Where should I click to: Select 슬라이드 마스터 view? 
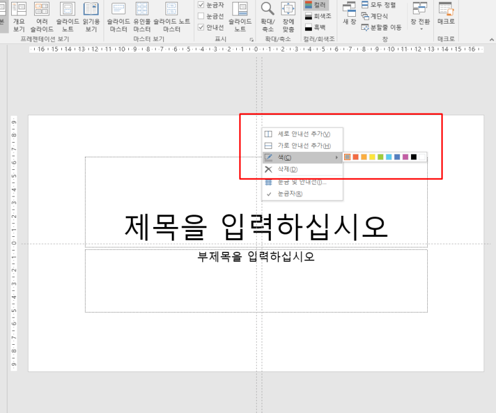coord(118,17)
